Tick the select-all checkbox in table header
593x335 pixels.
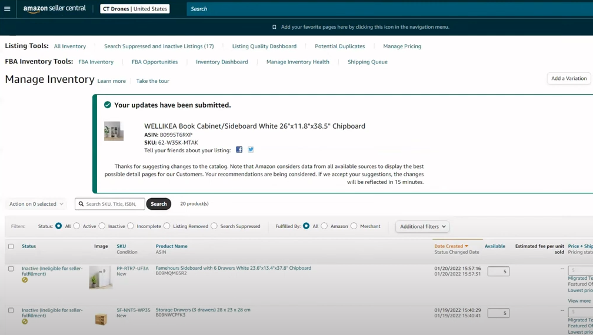pyautogui.click(x=11, y=246)
